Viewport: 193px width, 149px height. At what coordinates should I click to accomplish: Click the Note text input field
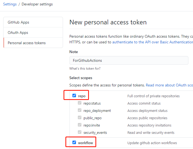(129, 60)
